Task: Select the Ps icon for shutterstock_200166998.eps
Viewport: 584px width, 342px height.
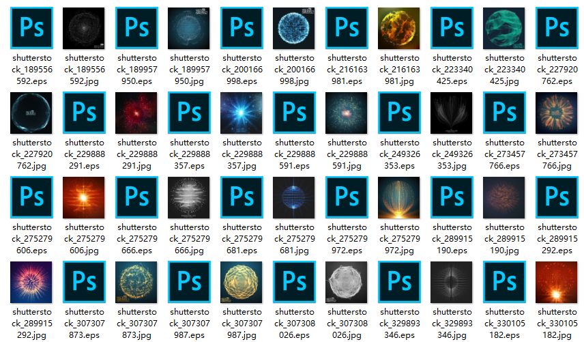Action: 242,28
